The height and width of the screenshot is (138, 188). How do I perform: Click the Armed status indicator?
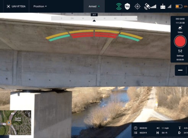click(x=94, y=7)
